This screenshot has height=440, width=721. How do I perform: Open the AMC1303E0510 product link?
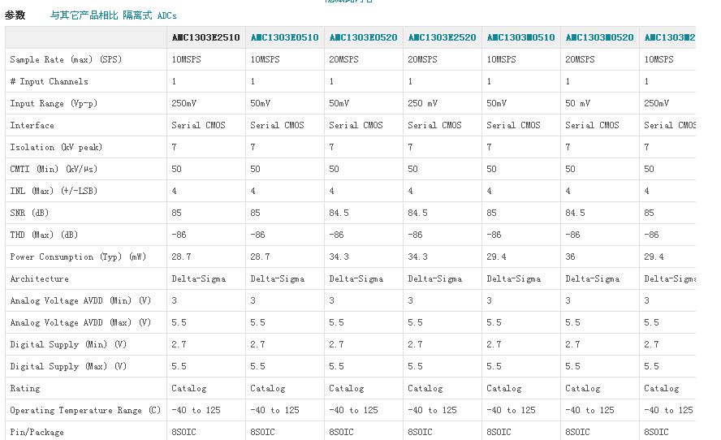[x=283, y=37]
